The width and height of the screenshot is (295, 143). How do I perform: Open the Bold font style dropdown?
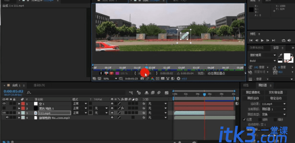[x=263, y=61]
